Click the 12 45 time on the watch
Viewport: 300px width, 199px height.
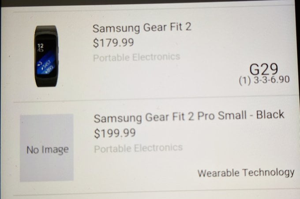tap(41, 47)
